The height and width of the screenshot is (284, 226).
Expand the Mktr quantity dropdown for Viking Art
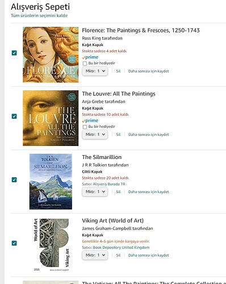click(95, 255)
